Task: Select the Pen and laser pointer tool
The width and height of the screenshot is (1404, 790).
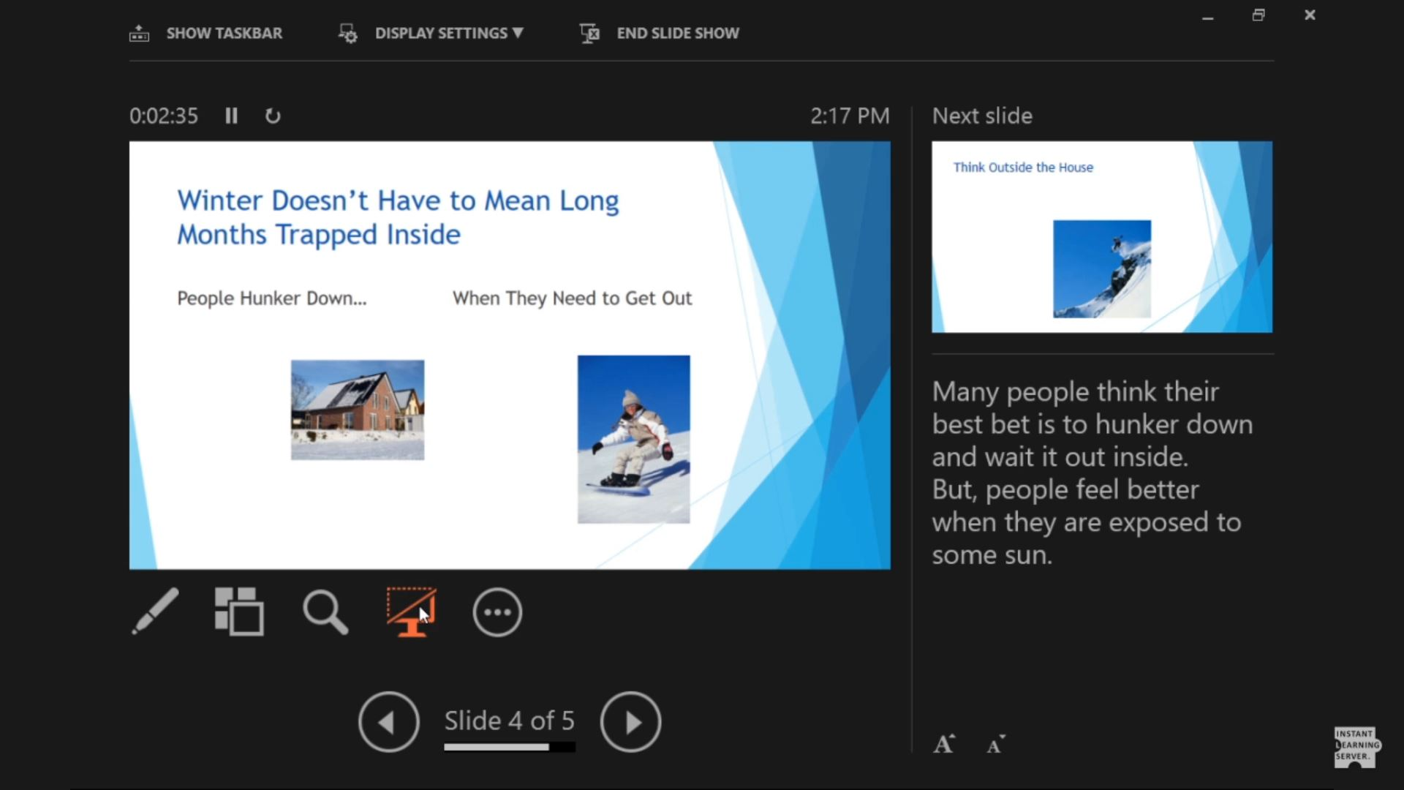Action: tap(155, 612)
